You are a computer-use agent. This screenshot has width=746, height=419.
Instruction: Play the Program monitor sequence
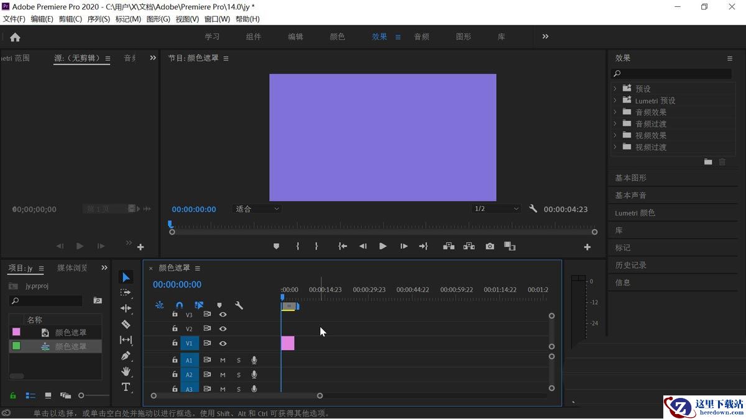coord(383,246)
